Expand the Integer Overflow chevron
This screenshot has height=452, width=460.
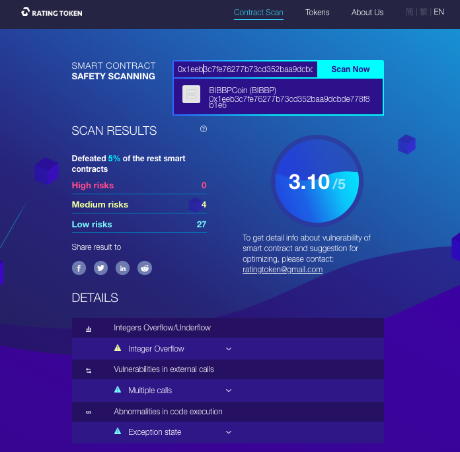[x=229, y=349]
